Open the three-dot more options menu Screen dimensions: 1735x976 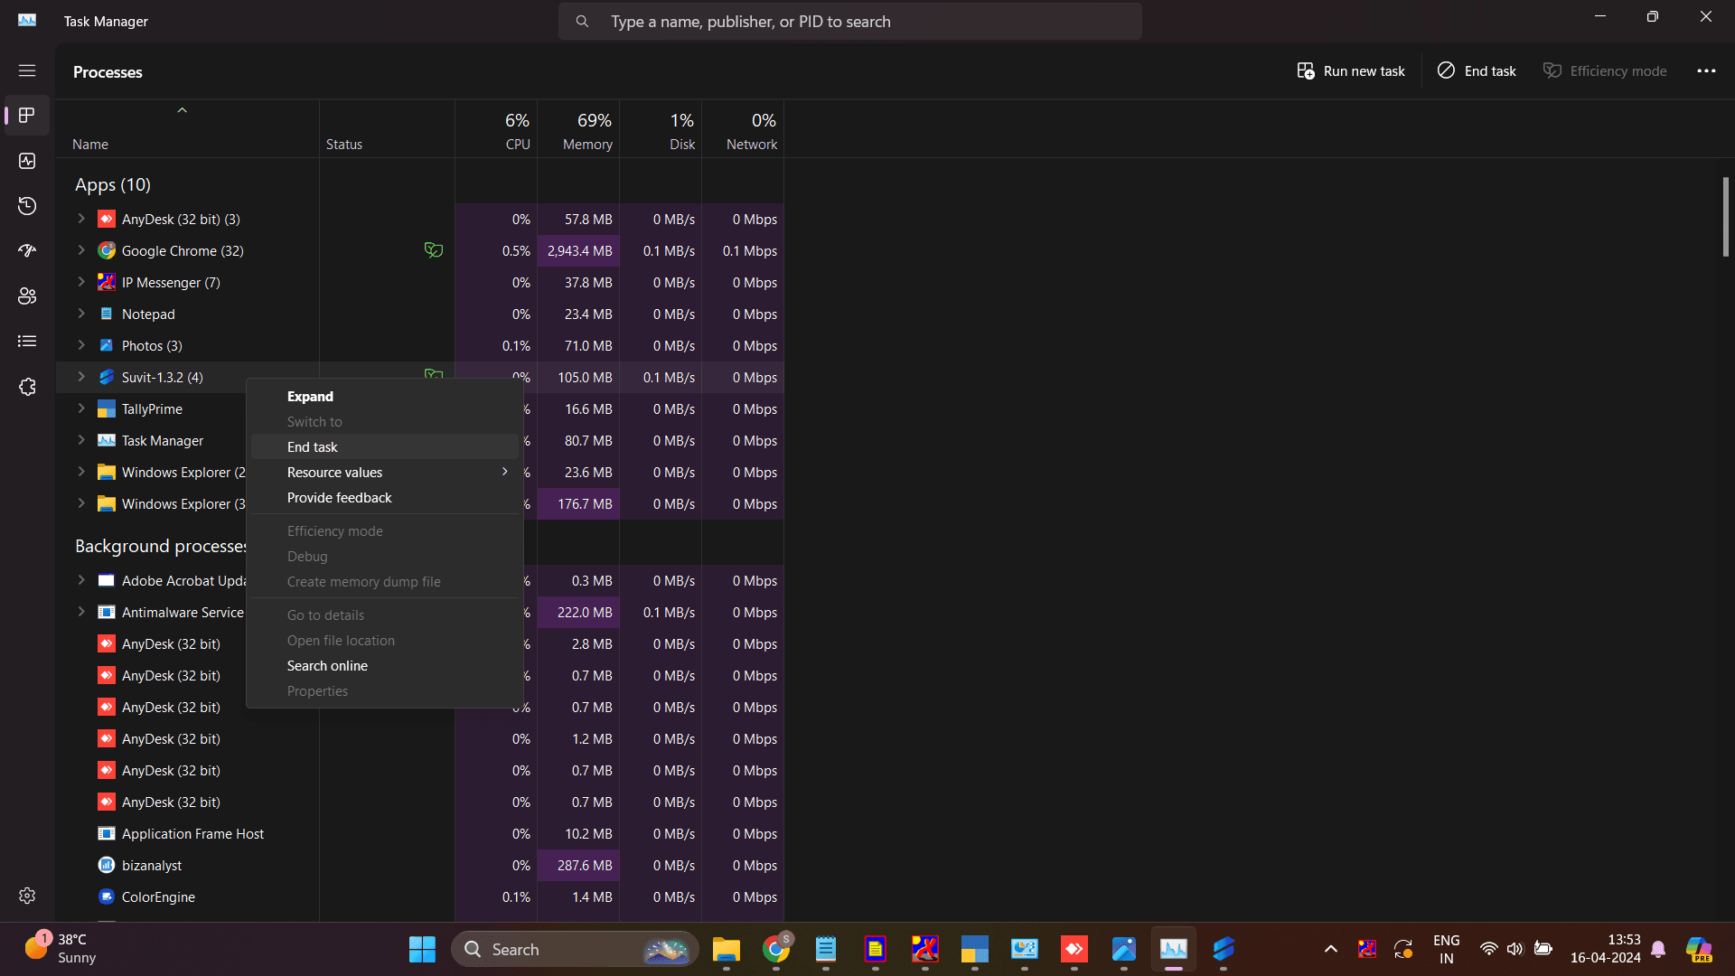tap(1706, 70)
